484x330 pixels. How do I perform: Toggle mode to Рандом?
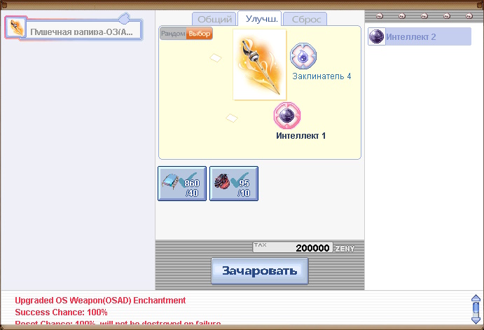pyautogui.click(x=173, y=34)
